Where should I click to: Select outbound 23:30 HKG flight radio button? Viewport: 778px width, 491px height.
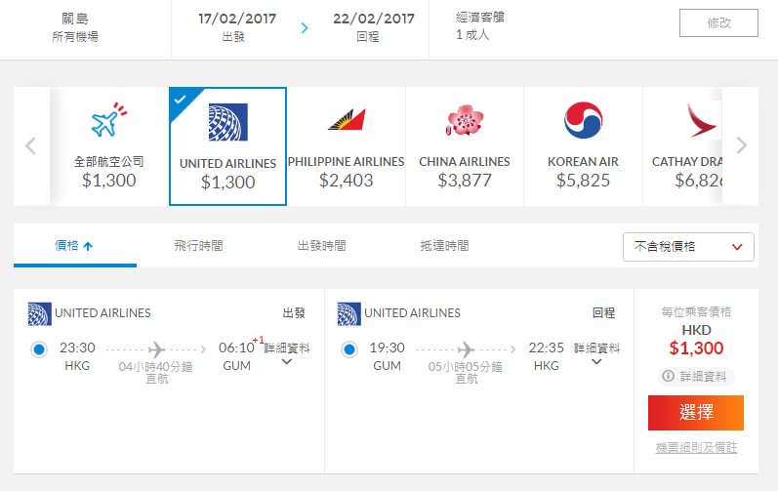(x=39, y=349)
